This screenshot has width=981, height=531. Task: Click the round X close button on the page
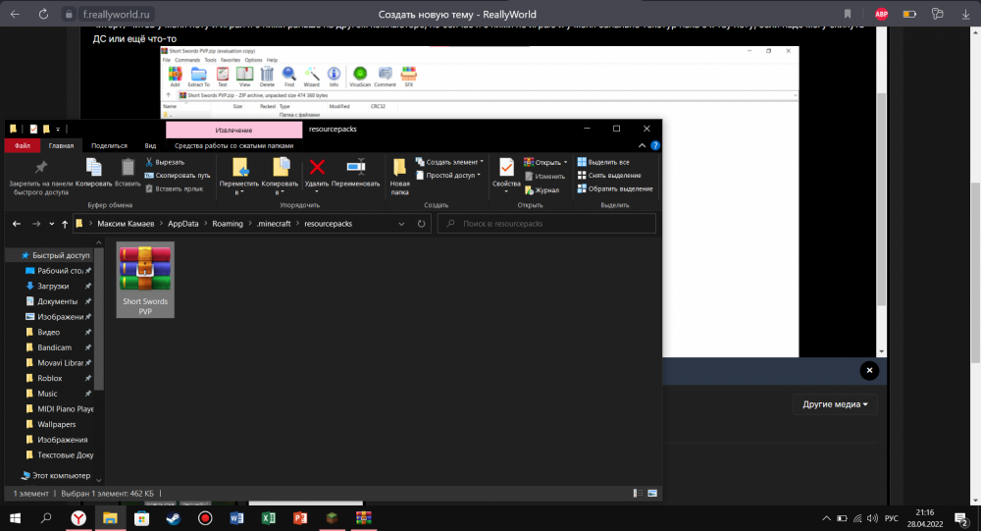[869, 371]
